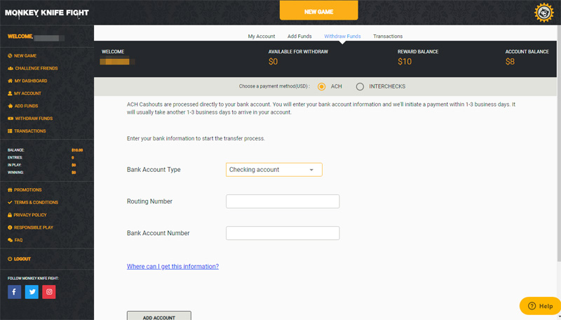Image resolution: width=561 pixels, height=320 pixels.
Task: Click the Routing Number field
Action: [x=283, y=201]
